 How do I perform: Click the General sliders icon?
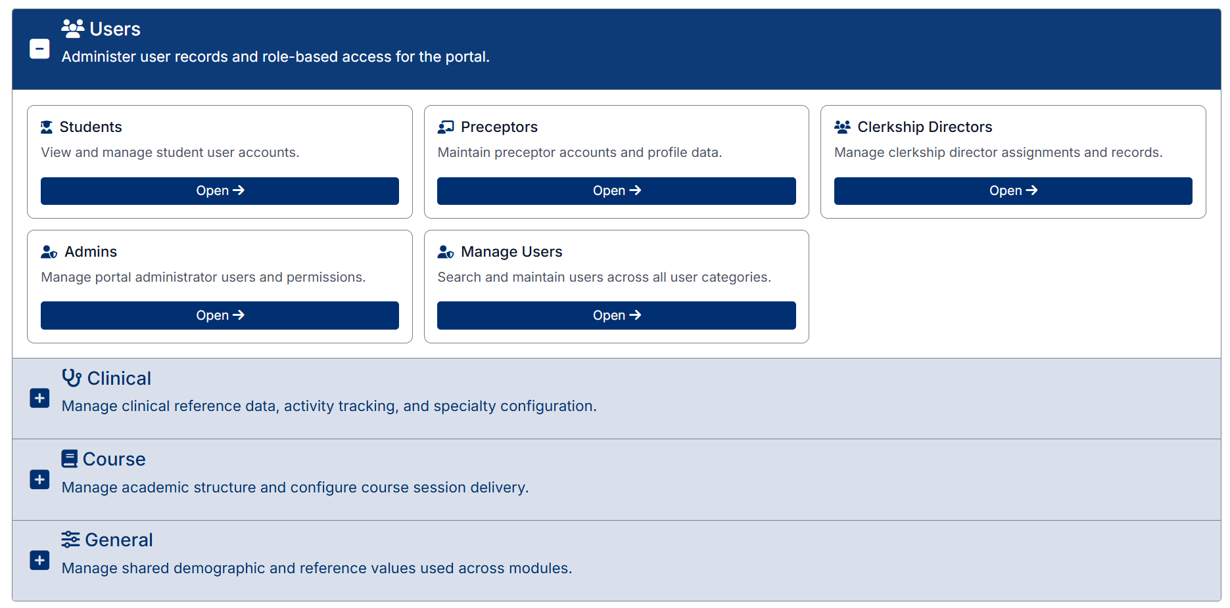[x=70, y=540]
